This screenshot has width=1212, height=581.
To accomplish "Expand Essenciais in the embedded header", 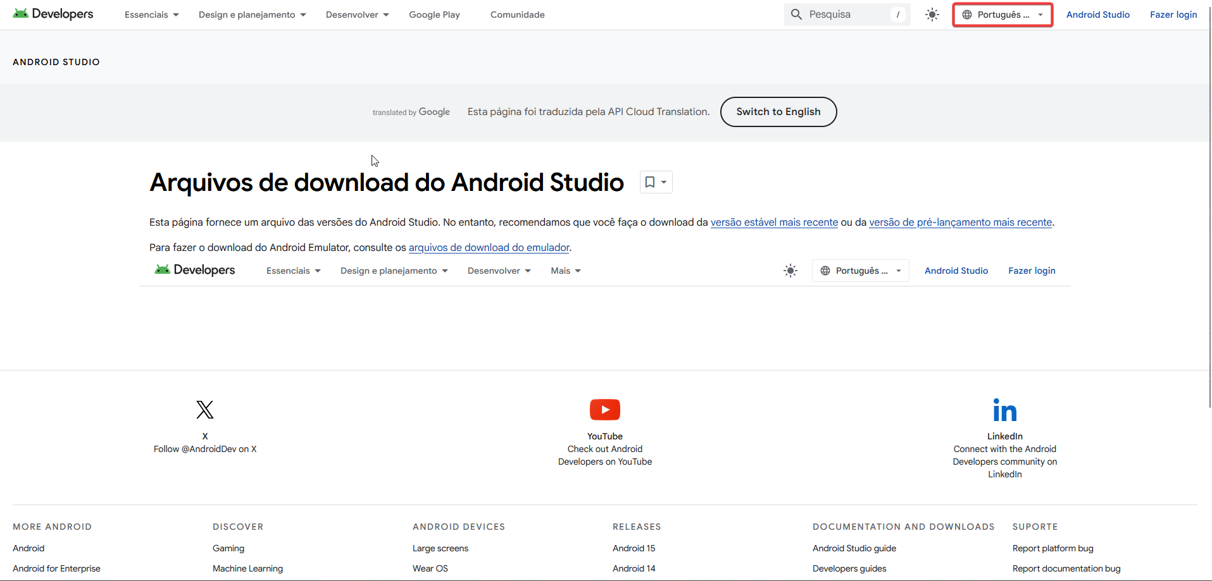I will coord(294,271).
